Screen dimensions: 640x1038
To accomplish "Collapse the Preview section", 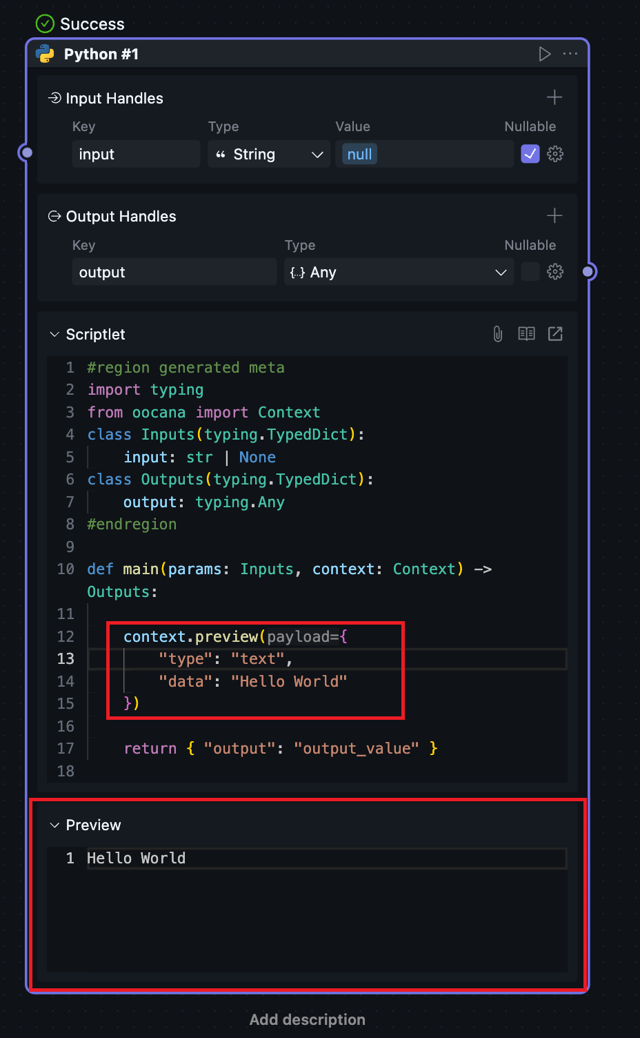I will (x=54, y=825).
